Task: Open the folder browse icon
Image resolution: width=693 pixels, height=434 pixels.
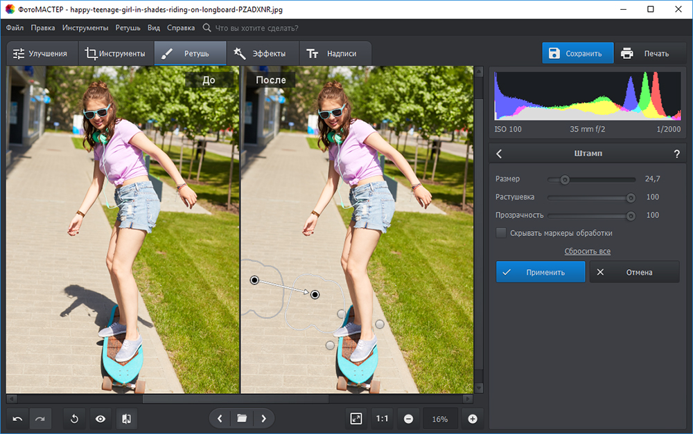Action: pos(242,419)
